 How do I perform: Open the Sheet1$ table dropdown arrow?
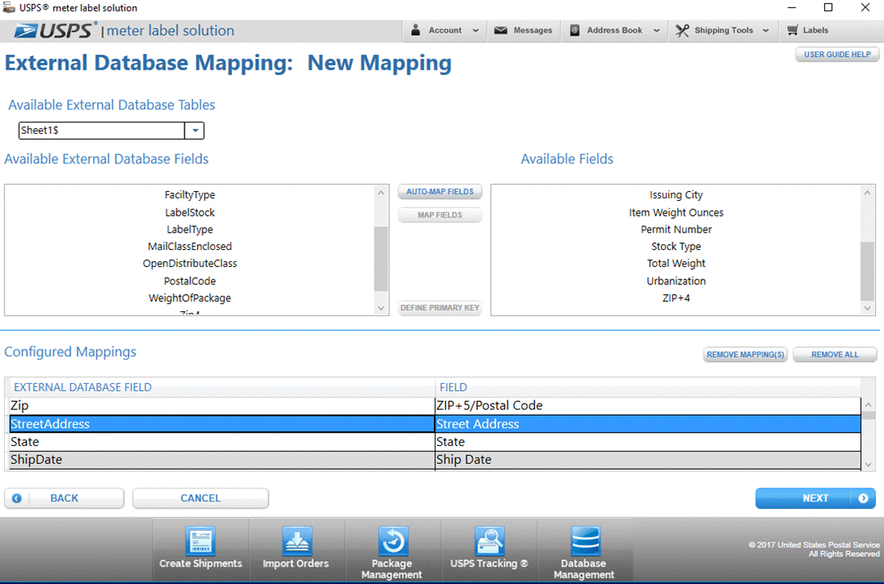(194, 130)
